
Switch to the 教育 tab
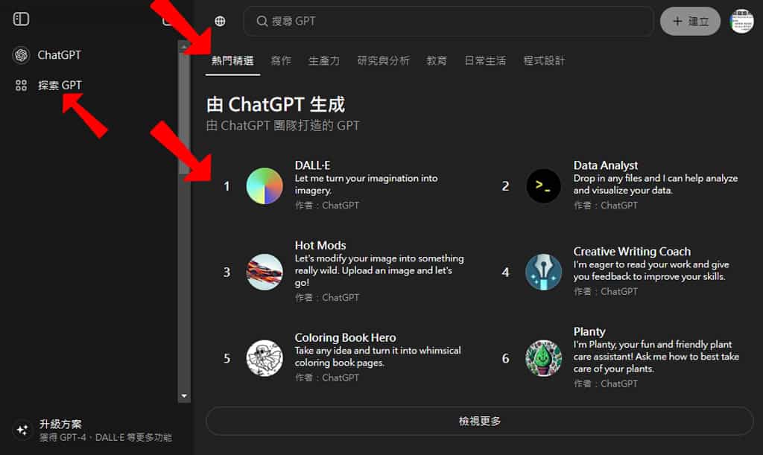[x=437, y=61]
